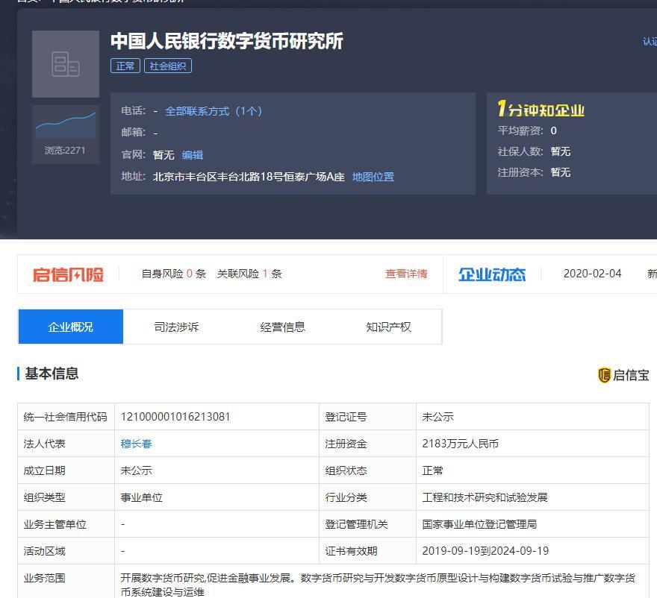Click the 平均薪资 value 0
Screen dimensions: 657x598
pos(553,130)
